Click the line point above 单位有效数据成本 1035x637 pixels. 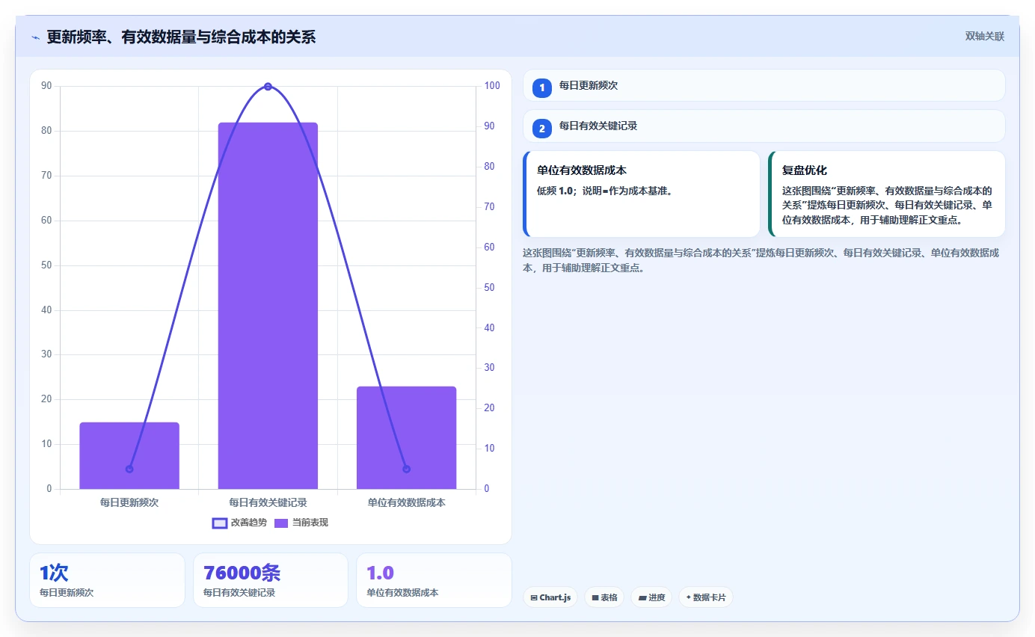point(406,469)
